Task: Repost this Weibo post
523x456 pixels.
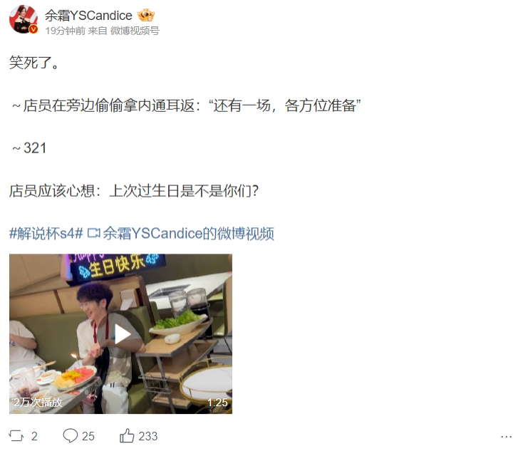Action: pyautogui.click(x=16, y=435)
